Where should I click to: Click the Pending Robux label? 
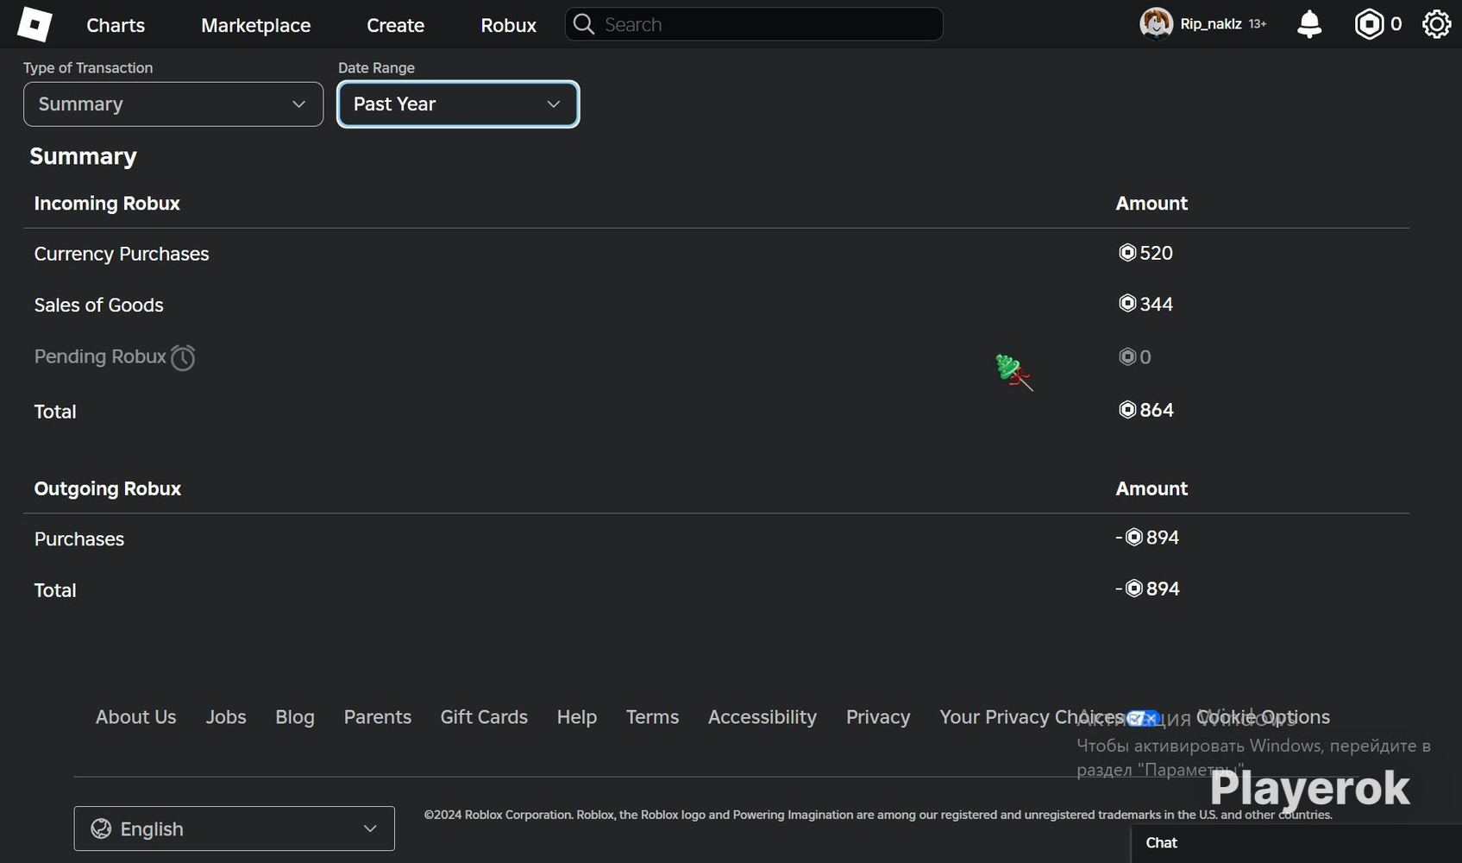tap(100, 356)
